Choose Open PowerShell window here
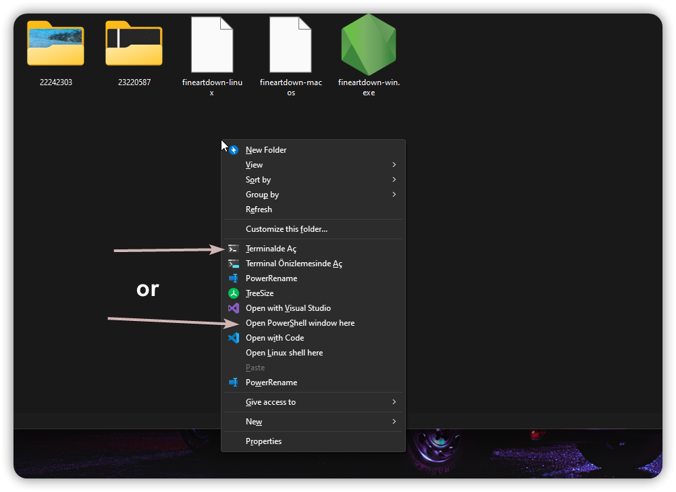The width and height of the screenshot is (676, 492). point(300,323)
